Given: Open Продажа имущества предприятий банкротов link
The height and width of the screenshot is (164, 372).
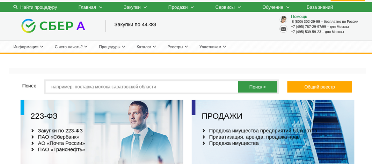Looking at the screenshot, I should point(263,131).
